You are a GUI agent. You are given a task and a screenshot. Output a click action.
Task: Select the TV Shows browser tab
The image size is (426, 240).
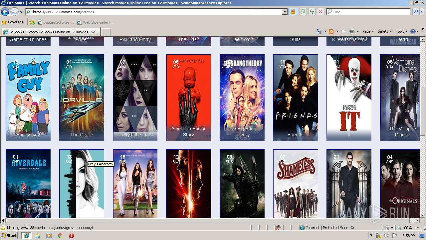pos(51,32)
